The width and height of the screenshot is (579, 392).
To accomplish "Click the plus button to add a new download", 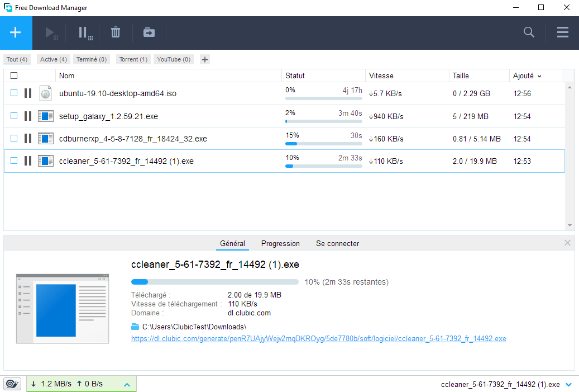I will click(16, 32).
